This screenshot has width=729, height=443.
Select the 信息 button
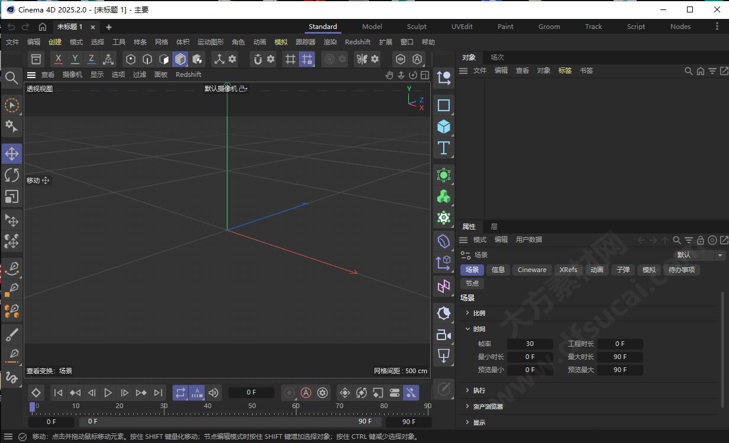(x=498, y=270)
